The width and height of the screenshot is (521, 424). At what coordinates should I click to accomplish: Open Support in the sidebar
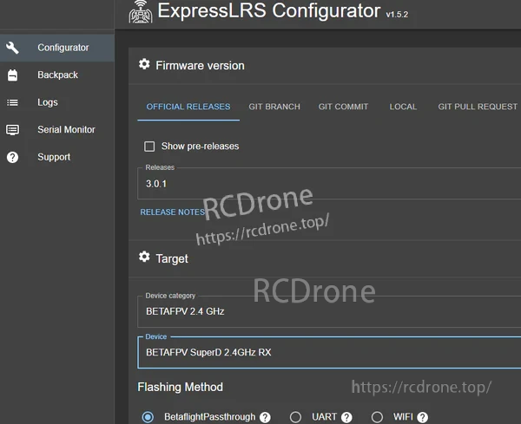pyautogui.click(x=57, y=157)
